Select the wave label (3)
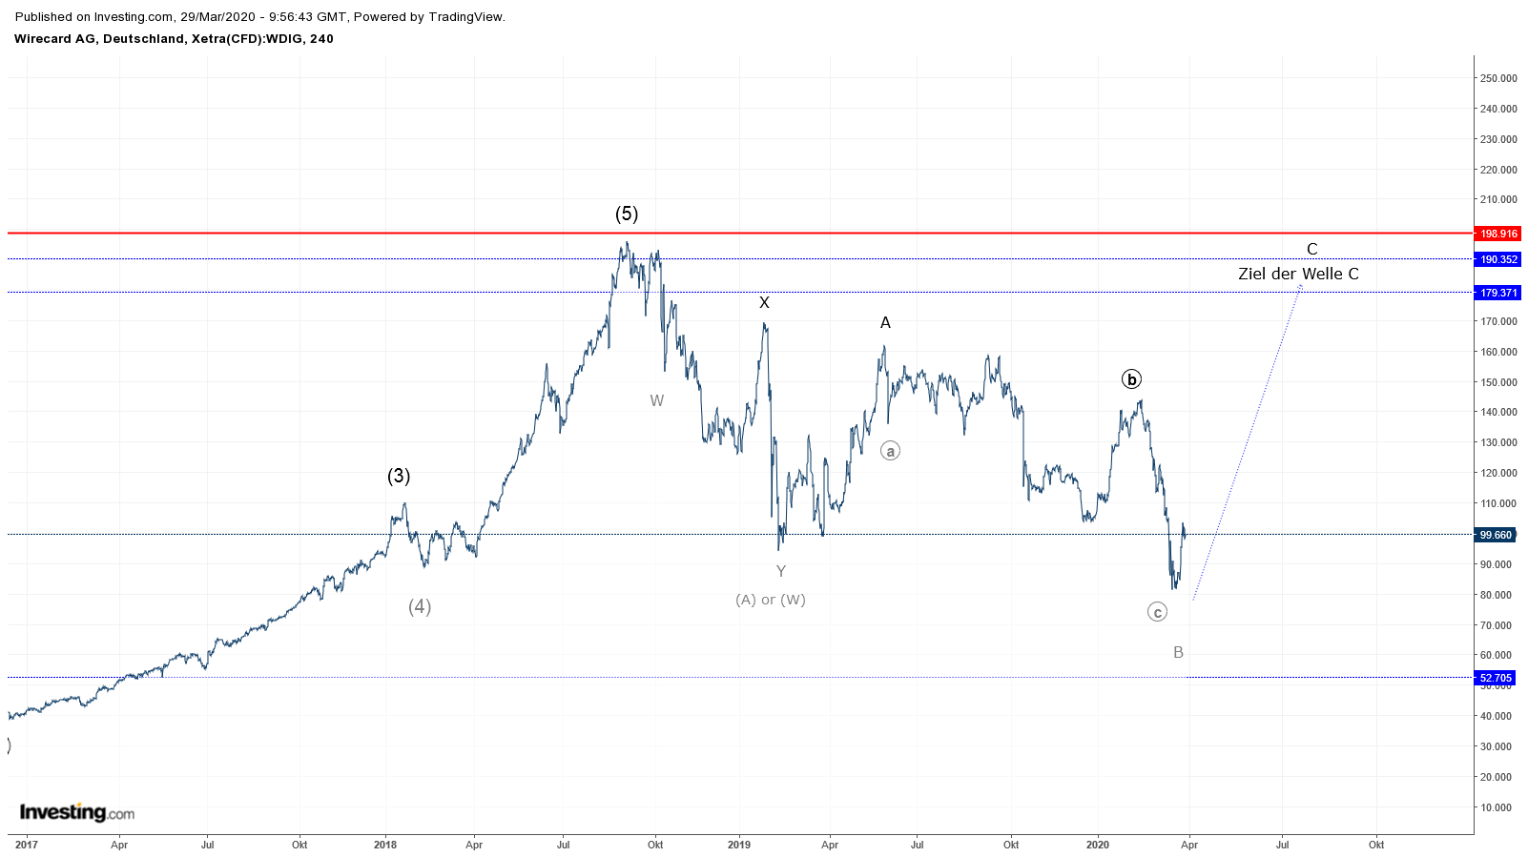The height and width of the screenshot is (857, 1528). pyautogui.click(x=399, y=476)
